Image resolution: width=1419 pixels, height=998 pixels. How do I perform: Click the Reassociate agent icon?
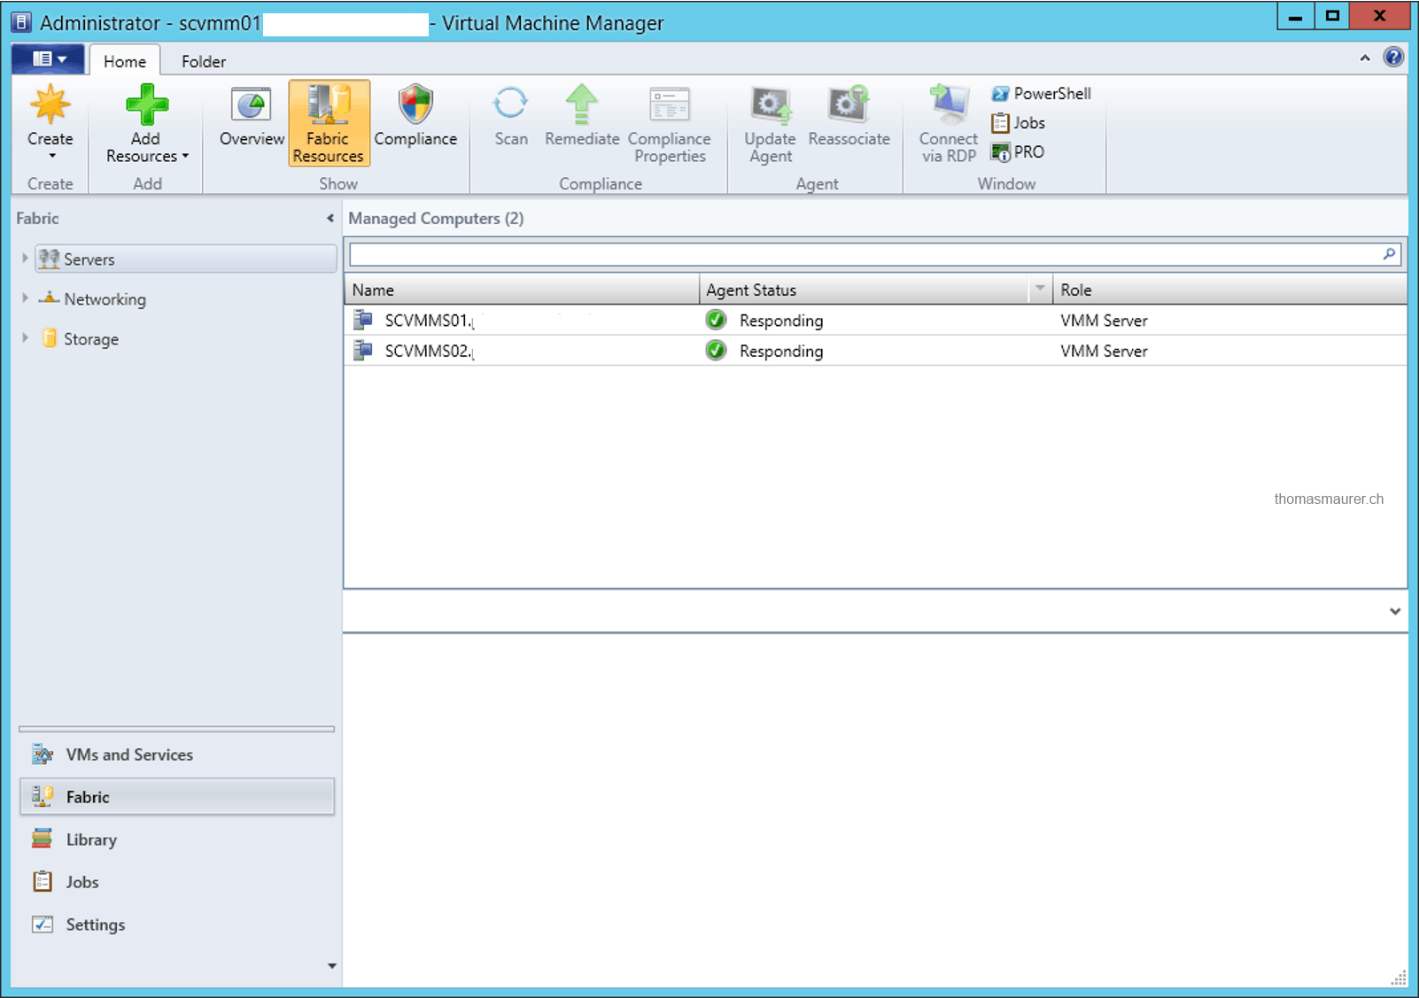849,104
